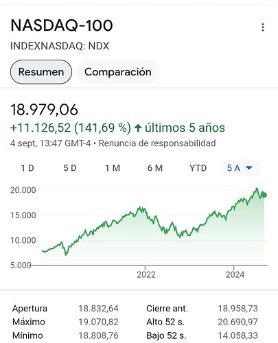Open the Renuncia de responsabilidad link
Viewport: 278px width, 343px height.
157,143
